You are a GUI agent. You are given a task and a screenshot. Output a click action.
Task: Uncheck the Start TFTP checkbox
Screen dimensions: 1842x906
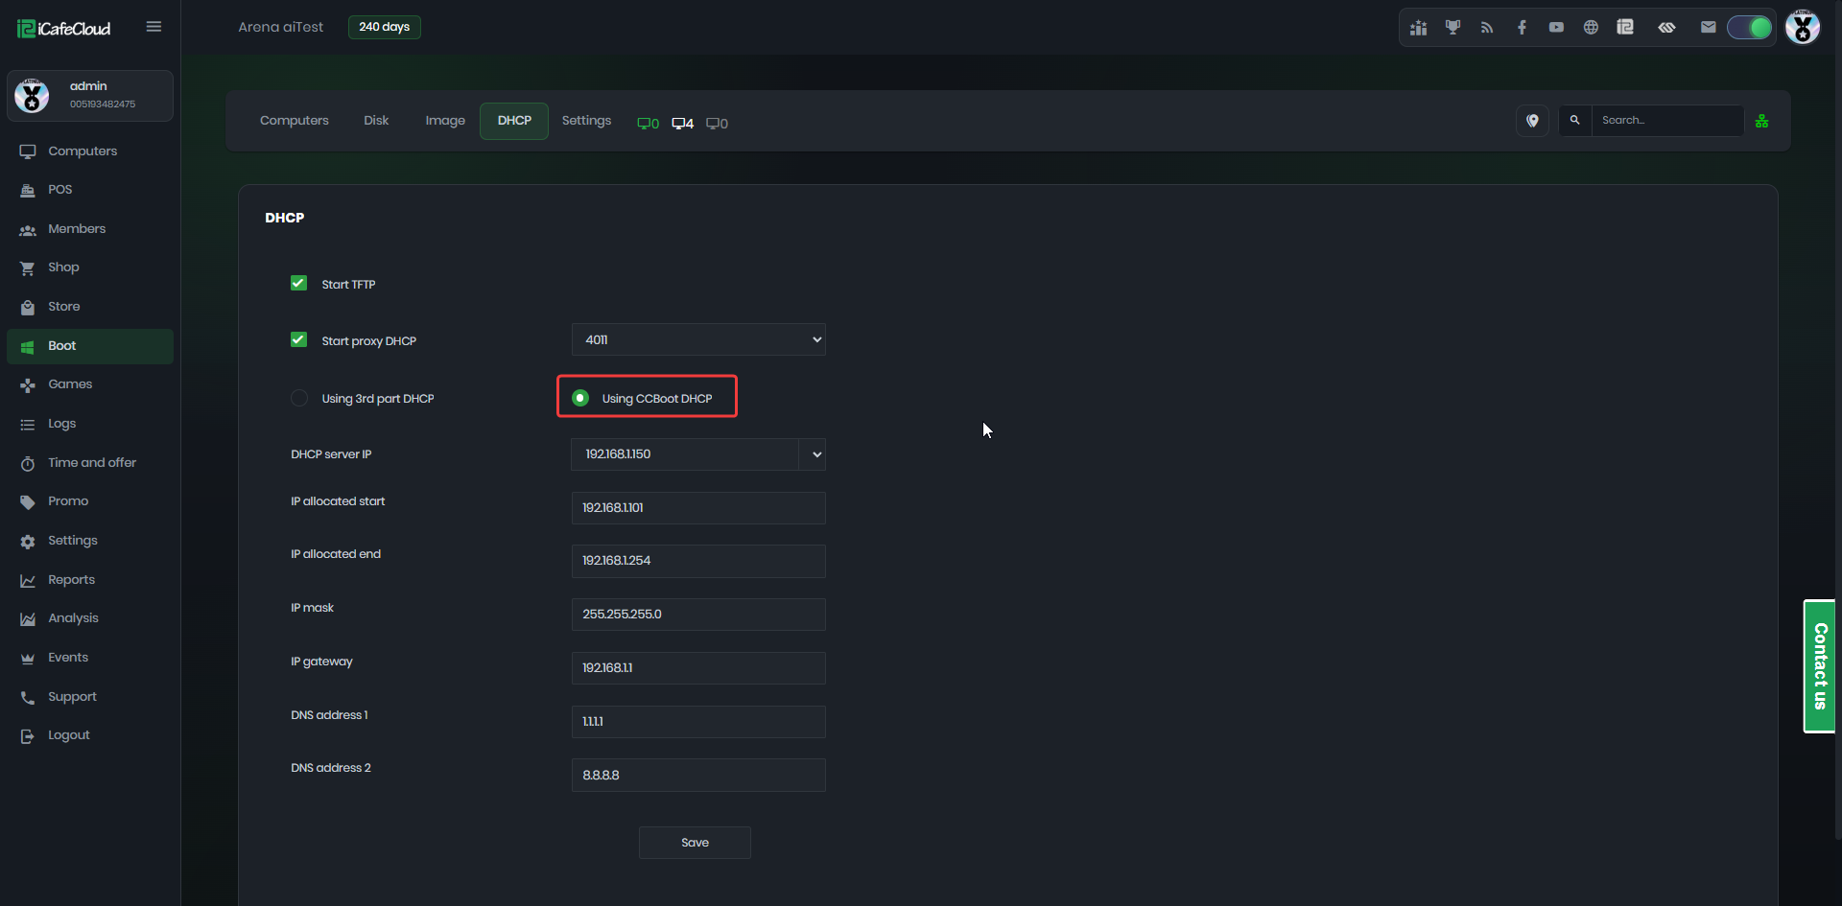pos(298,283)
